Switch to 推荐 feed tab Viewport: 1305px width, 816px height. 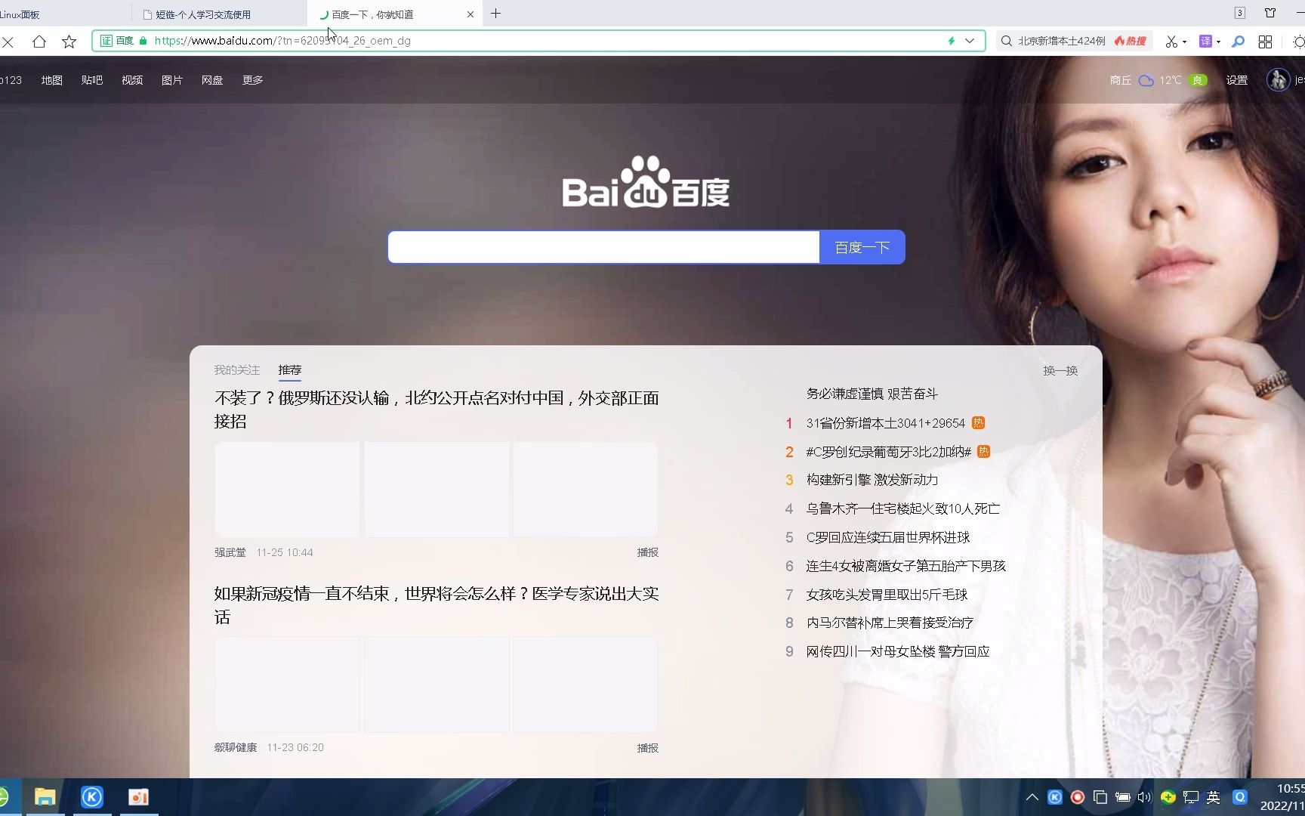(290, 370)
